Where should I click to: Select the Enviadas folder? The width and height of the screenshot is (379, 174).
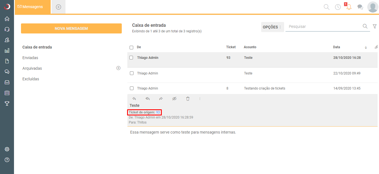click(x=30, y=58)
